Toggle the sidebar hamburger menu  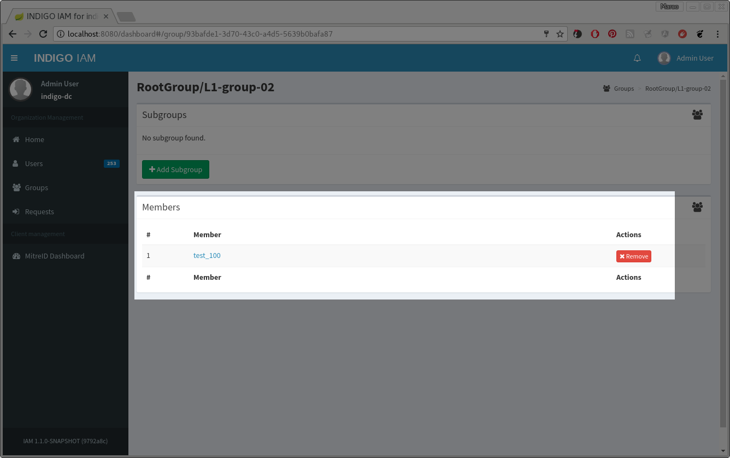[14, 58]
